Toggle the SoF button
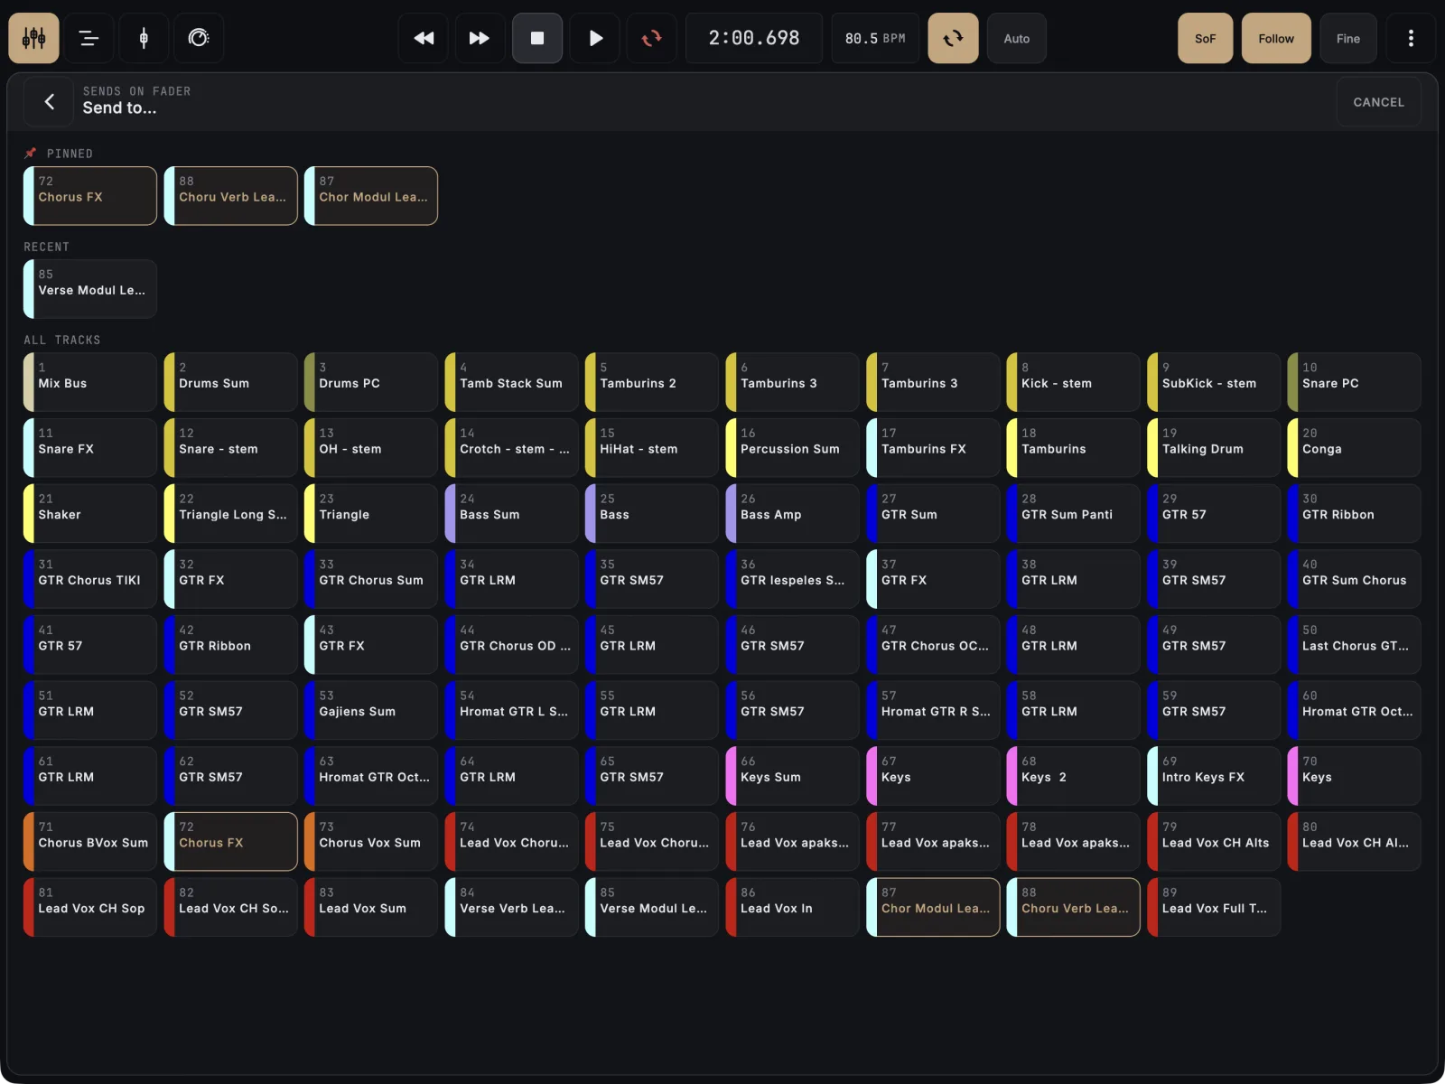 (x=1205, y=38)
